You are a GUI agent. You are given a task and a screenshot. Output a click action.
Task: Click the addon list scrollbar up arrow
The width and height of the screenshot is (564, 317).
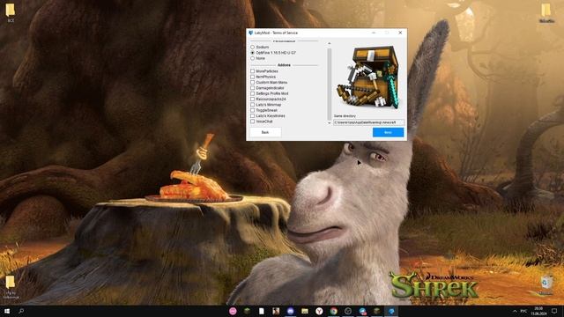[x=329, y=43]
